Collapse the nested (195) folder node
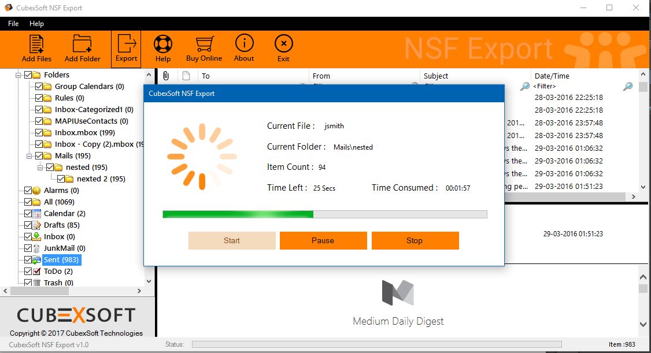The height and width of the screenshot is (353, 651). [40, 167]
